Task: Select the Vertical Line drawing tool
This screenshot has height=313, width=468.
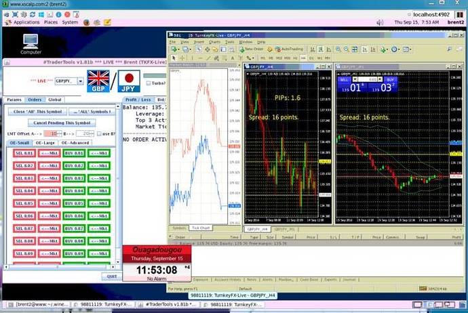Action: [x=192, y=58]
